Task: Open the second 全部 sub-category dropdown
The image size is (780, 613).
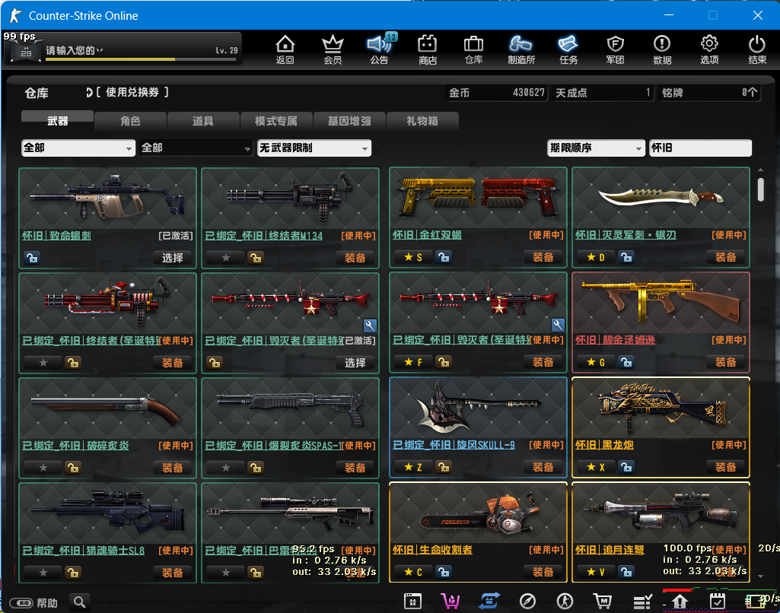Action: 196,148
